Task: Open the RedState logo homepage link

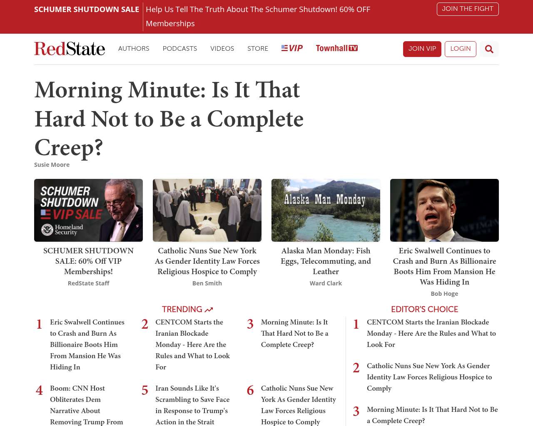Action: (70, 49)
